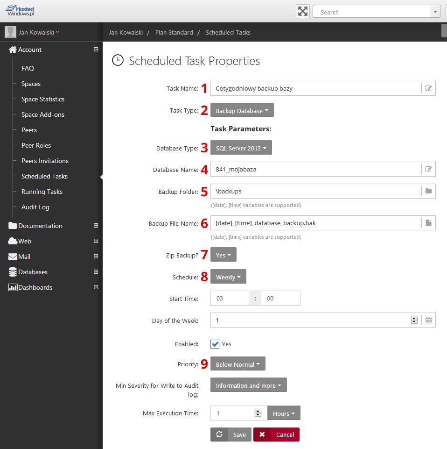The image size is (447, 449).
Task: Open Spaces in the sidebar
Action: [31, 84]
